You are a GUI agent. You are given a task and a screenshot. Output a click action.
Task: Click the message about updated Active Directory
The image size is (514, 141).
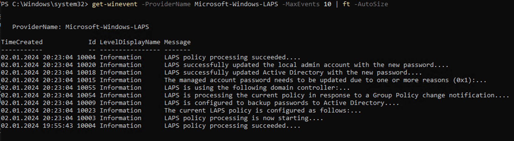[x=293, y=72]
